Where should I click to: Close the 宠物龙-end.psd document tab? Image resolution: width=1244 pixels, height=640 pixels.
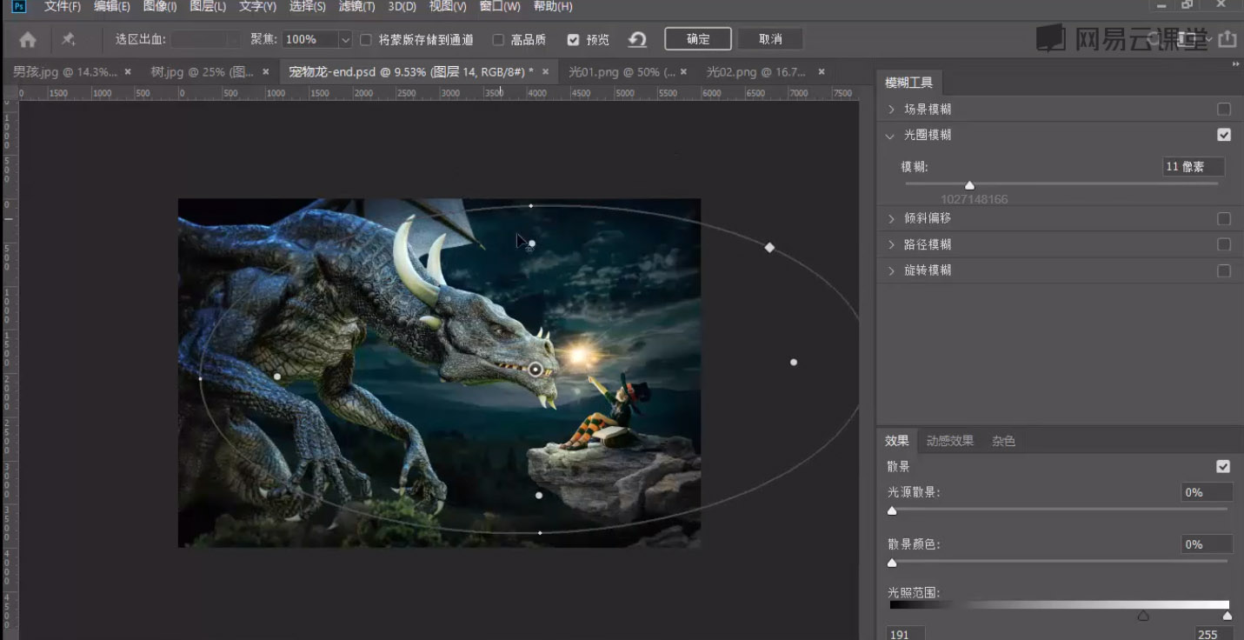pos(546,71)
